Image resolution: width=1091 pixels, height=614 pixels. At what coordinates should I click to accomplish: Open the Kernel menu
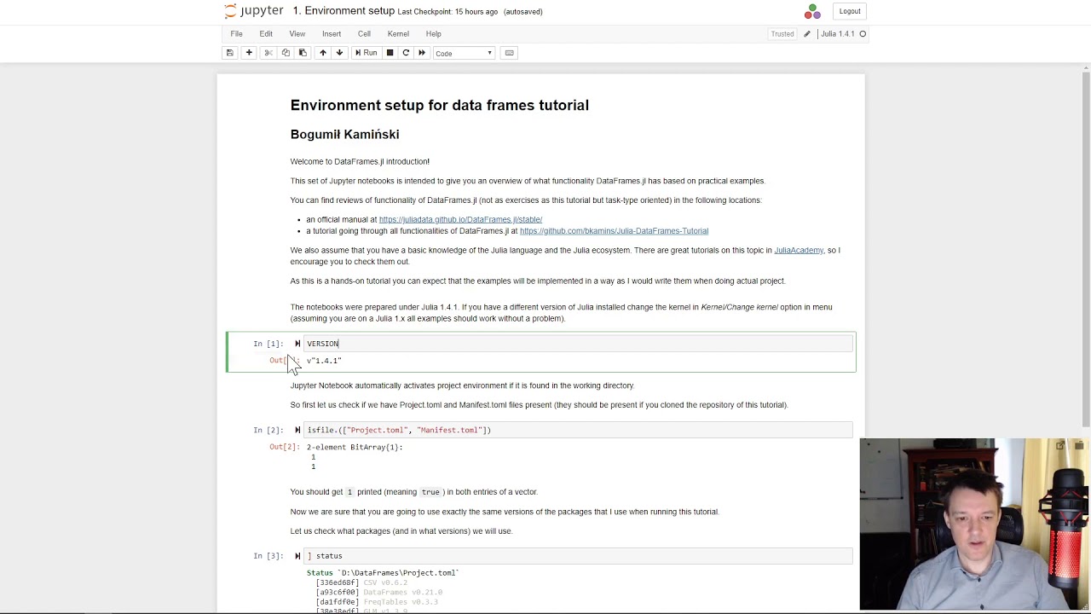point(398,34)
